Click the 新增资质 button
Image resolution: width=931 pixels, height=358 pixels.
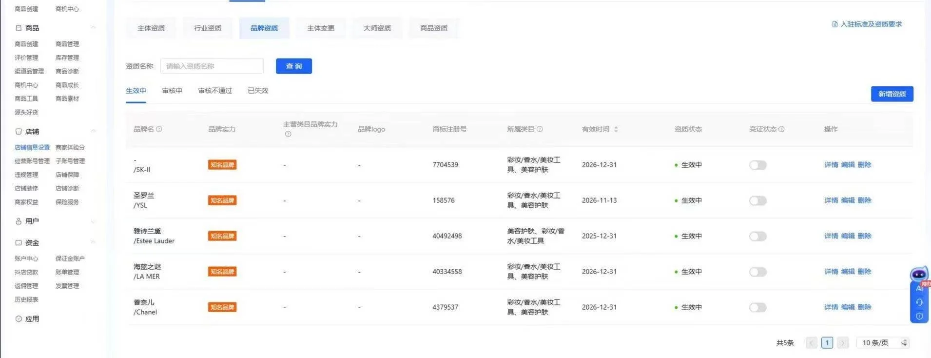point(892,94)
